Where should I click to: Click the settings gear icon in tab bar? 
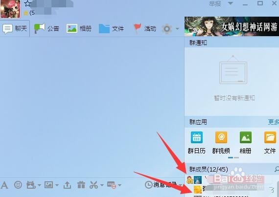point(167,29)
